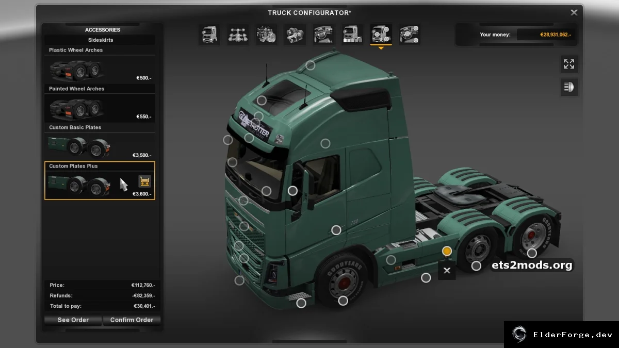Viewport: 619px width, 348px height.
Task: Click the Confirm Order button
Action: click(x=132, y=320)
